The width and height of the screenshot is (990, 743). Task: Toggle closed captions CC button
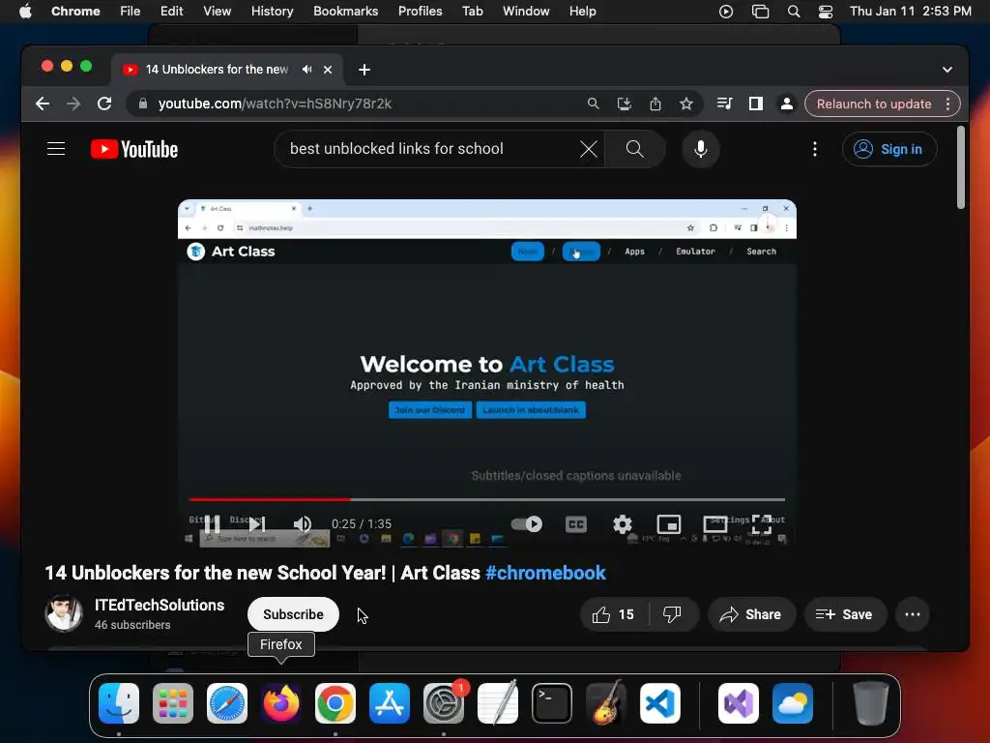pos(576,523)
